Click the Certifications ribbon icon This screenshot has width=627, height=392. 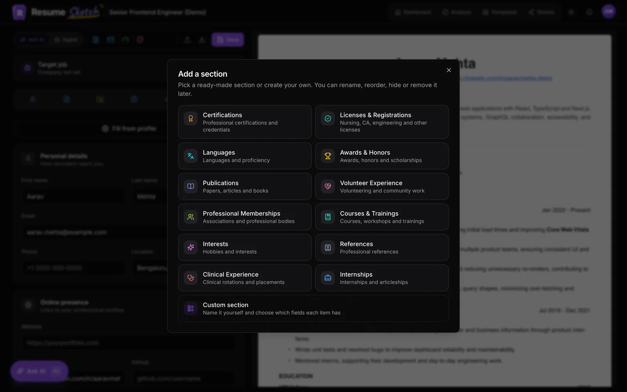click(191, 118)
